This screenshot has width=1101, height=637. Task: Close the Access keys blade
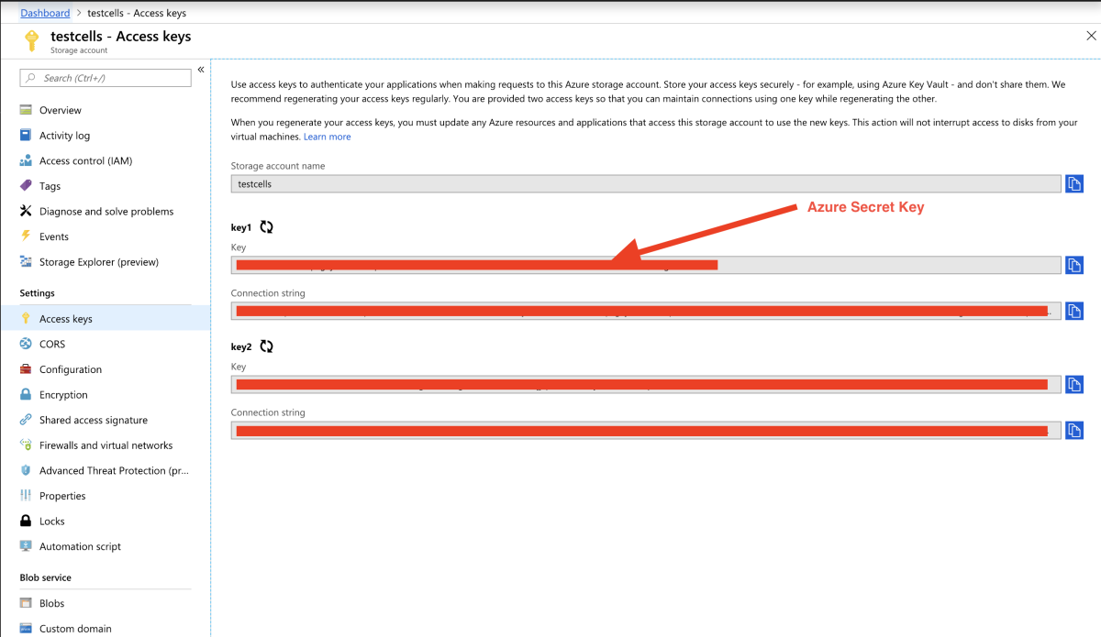click(1089, 36)
